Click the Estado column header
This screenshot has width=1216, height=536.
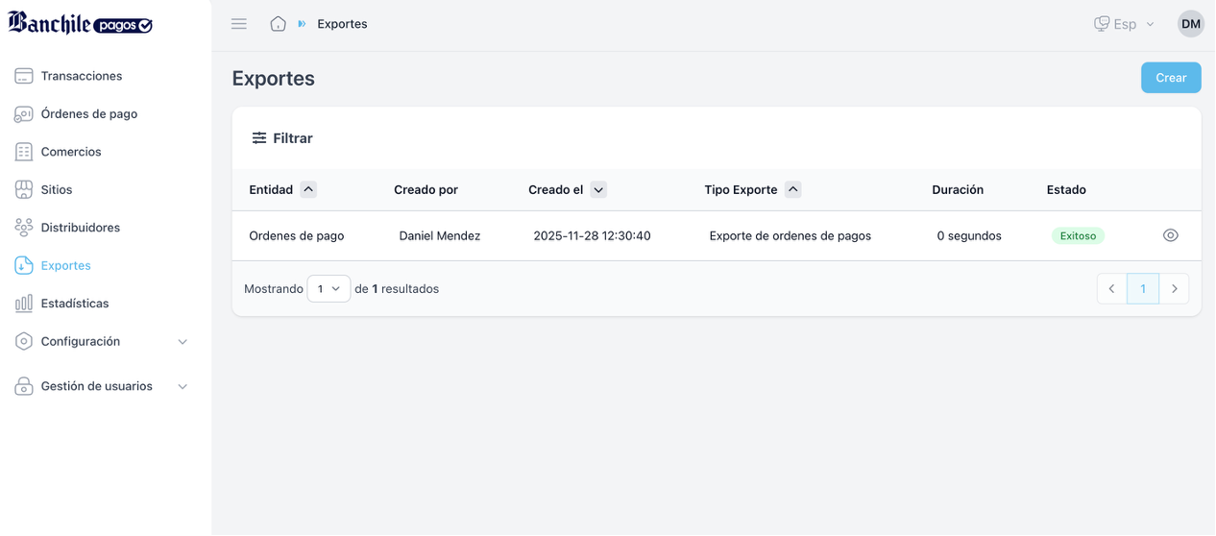click(x=1066, y=190)
